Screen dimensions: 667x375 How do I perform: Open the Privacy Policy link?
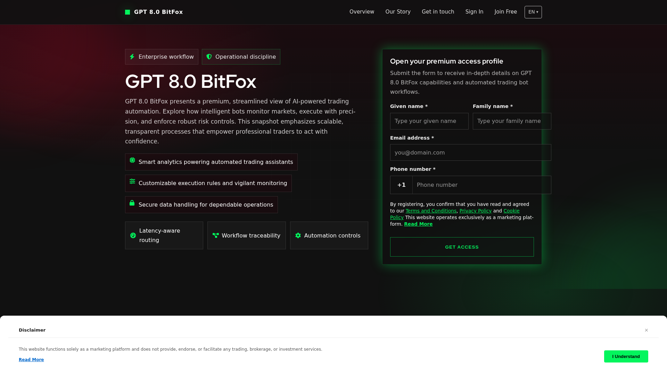pyautogui.click(x=475, y=211)
